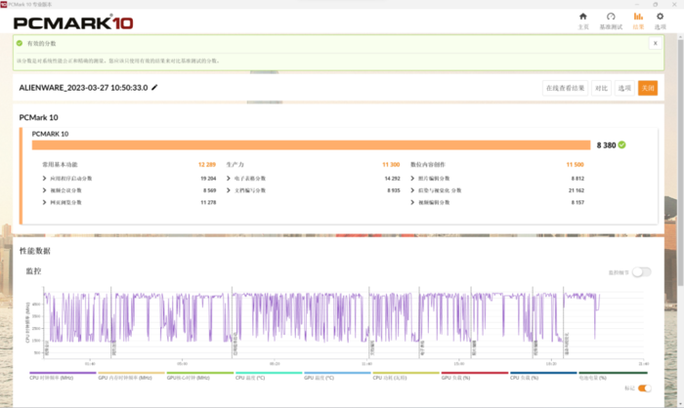Expand the 渲染与视觉化 分数 row
This screenshot has height=408, width=684.
pos(412,190)
